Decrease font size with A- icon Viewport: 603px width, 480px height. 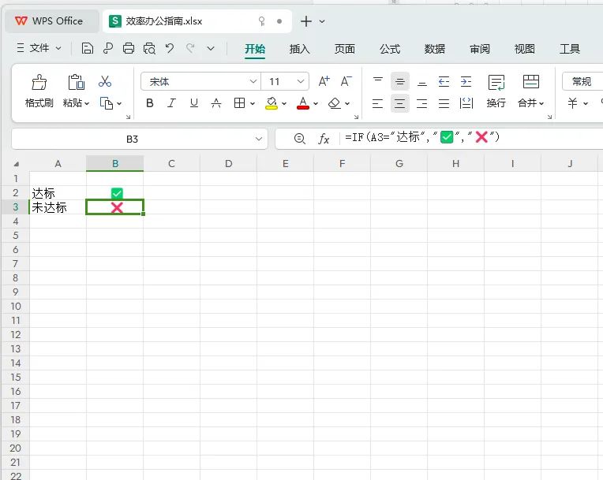346,81
